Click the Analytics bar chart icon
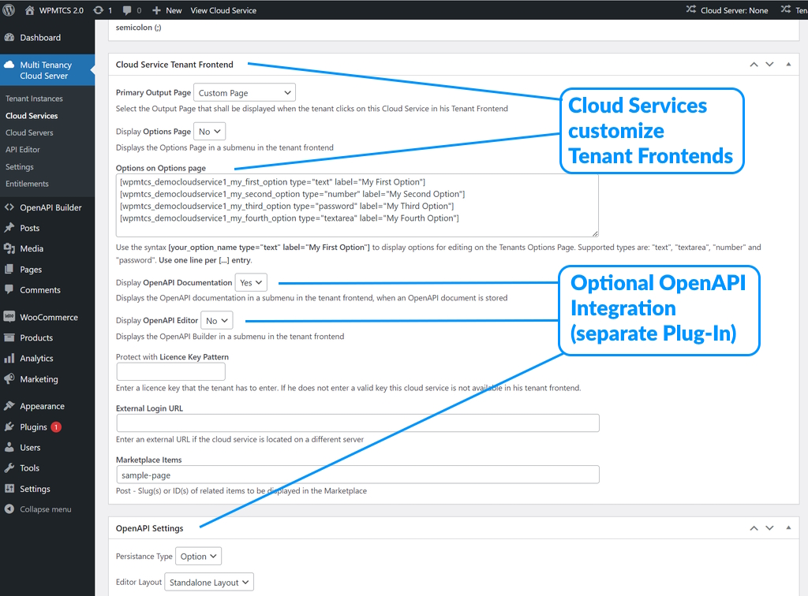Image resolution: width=808 pixels, height=596 pixels. (x=9, y=358)
